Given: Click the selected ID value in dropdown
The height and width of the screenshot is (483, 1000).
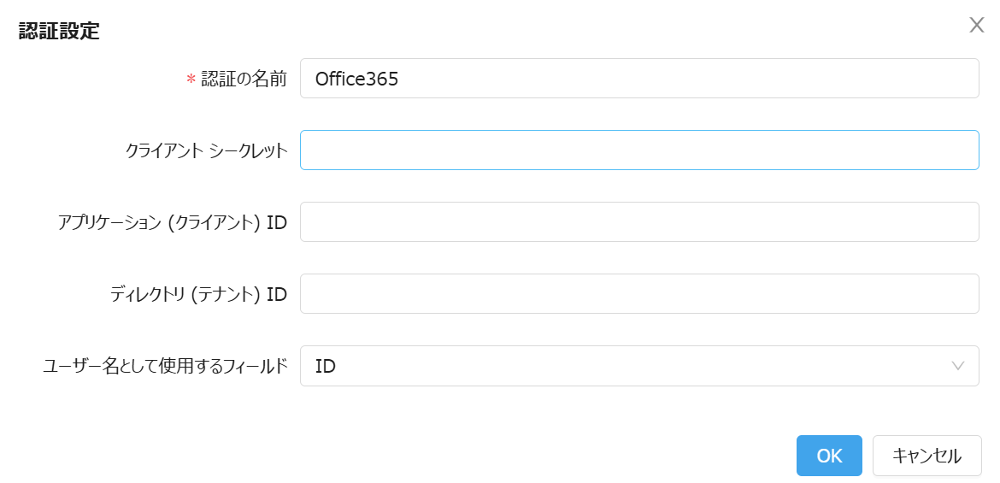Looking at the screenshot, I should [x=326, y=367].
